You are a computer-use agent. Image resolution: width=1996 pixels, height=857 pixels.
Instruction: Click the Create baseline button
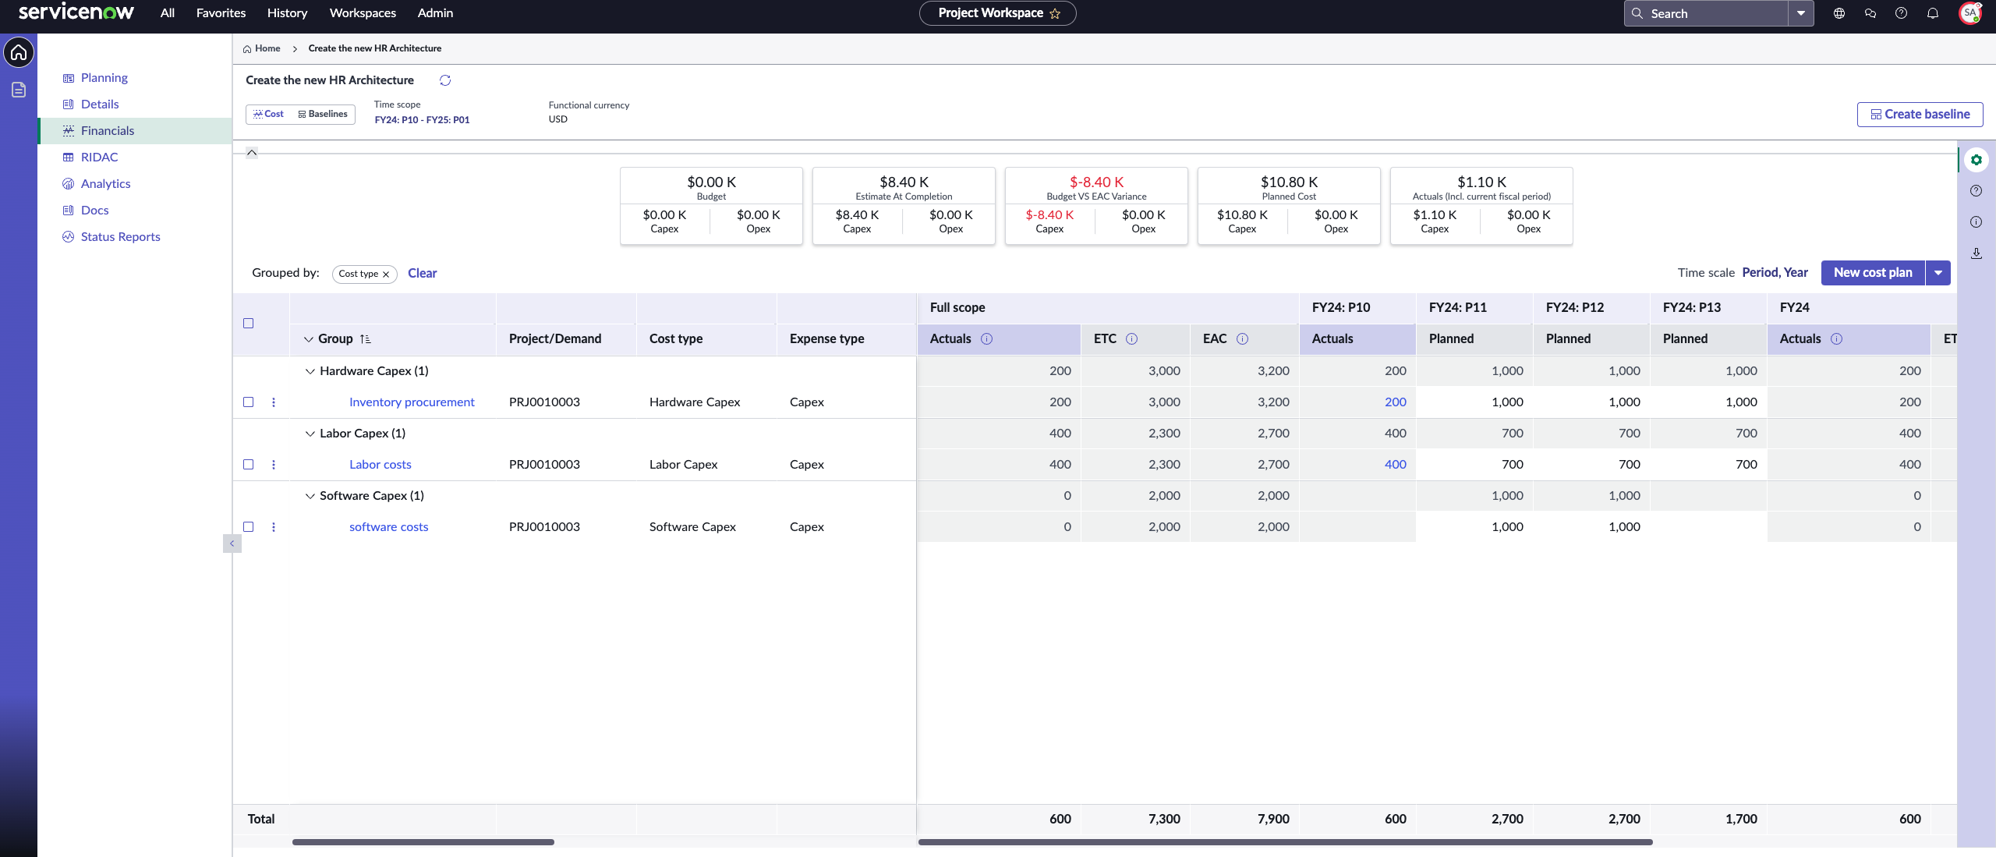pyautogui.click(x=1920, y=115)
